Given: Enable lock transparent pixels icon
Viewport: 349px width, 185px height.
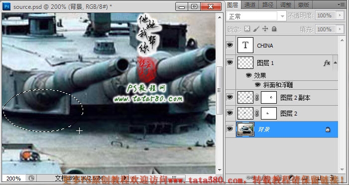Looking at the screenshot, I should click(247, 29).
